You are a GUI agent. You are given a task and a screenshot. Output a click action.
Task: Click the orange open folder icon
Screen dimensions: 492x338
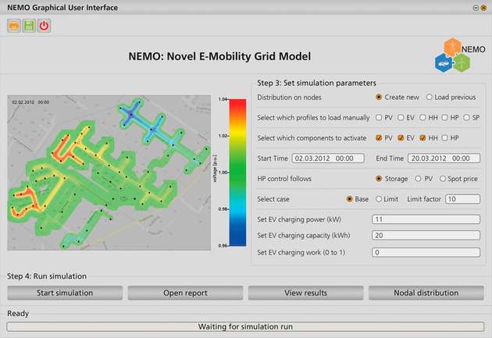(14, 26)
